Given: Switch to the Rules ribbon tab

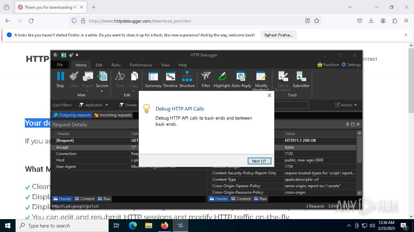Looking at the screenshot, I should [116, 65].
